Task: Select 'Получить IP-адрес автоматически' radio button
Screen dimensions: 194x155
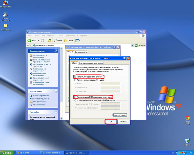Action: pyautogui.click(x=75, y=77)
